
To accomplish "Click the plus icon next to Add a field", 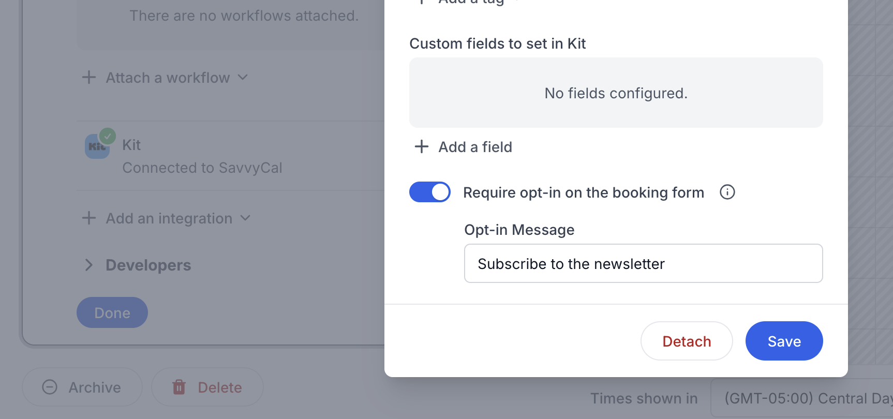I will tap(422, 147).
